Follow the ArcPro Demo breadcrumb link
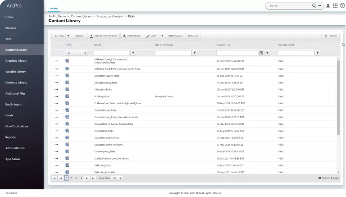Screen dimensions: 346x197 57,16
